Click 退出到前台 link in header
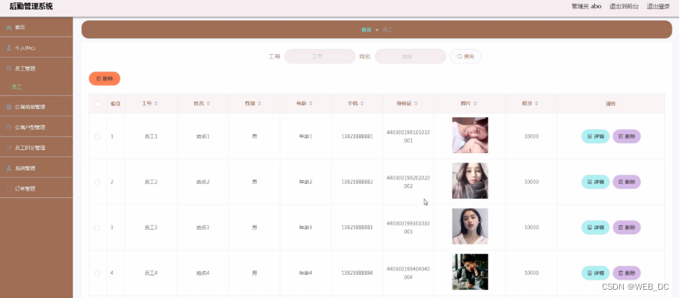The image size is (680, 298). pyautogui.click(x=624, y=7)
